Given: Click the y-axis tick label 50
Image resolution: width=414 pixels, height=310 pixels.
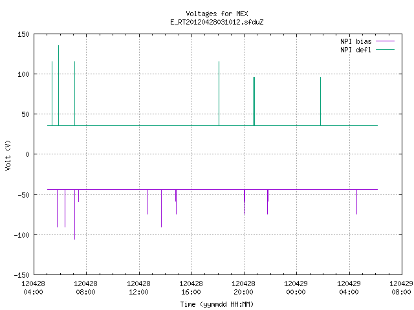Looking at the screenshot, I should pyautogui.click(x=25, y=114).
